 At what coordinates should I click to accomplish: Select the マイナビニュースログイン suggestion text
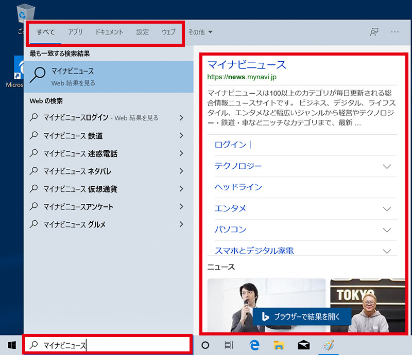click(x=76, y=117)
